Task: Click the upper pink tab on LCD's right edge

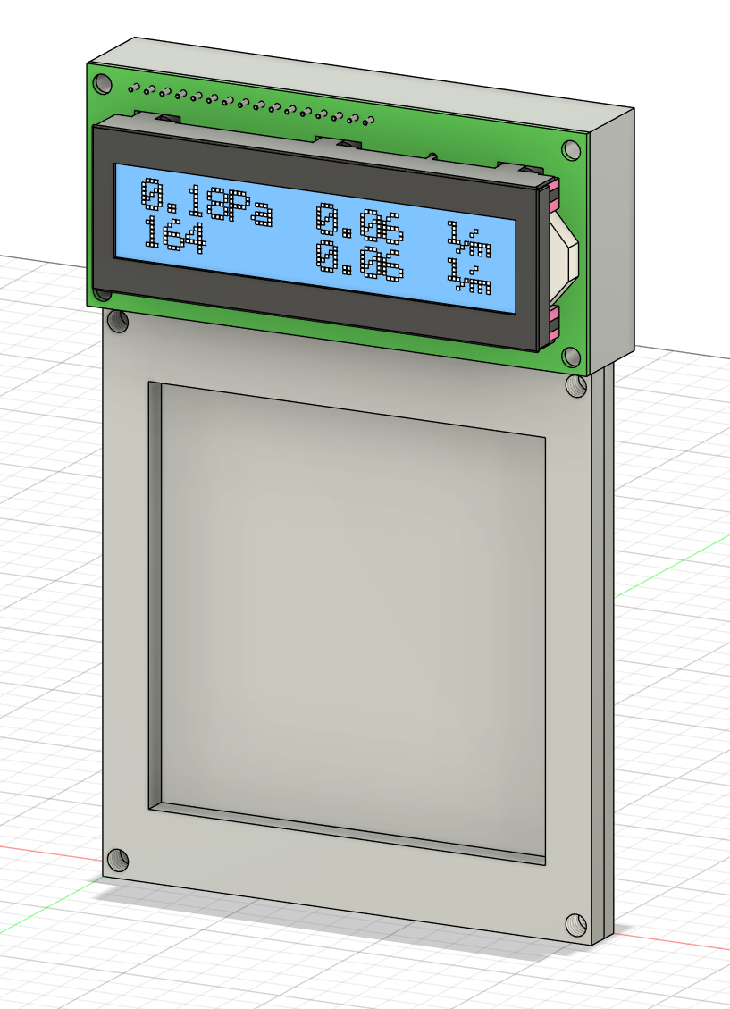Action: click(554, 188)
